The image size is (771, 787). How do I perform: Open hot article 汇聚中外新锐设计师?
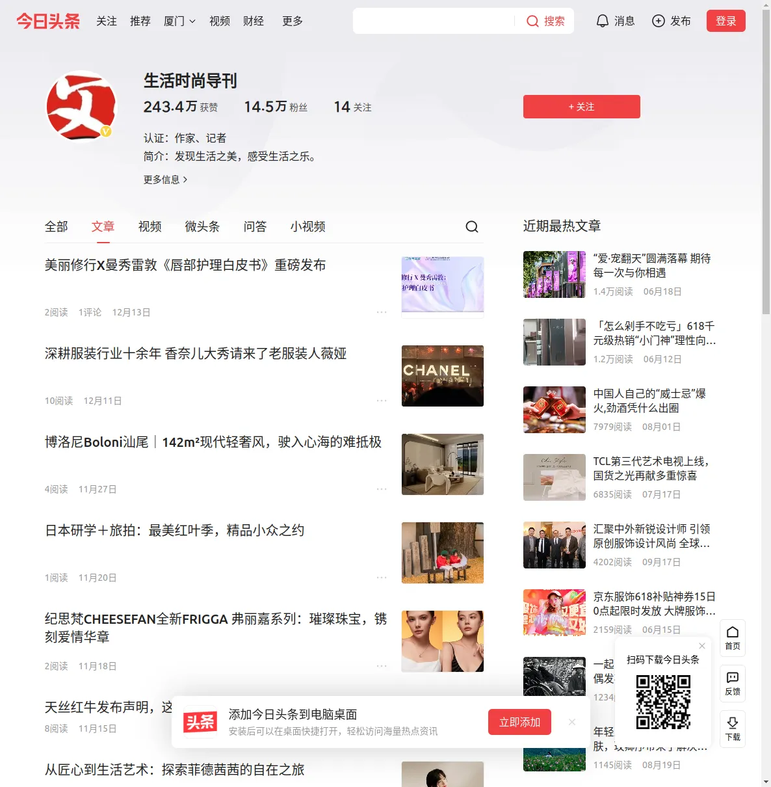click(x=652, y=536)
